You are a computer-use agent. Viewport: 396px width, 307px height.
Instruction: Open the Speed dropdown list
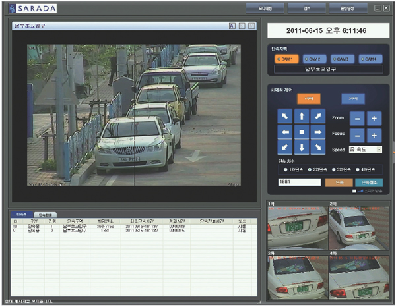click(x=379, y=150)
